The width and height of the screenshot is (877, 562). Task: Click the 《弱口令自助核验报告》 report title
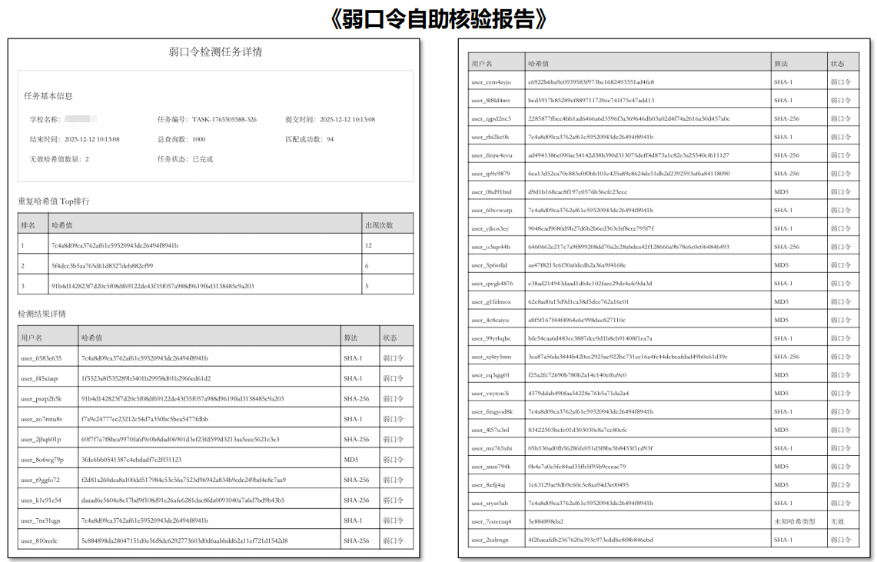(438, 19)
